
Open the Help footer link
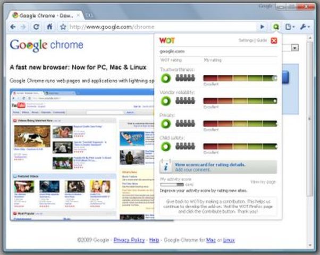[154, 240]
